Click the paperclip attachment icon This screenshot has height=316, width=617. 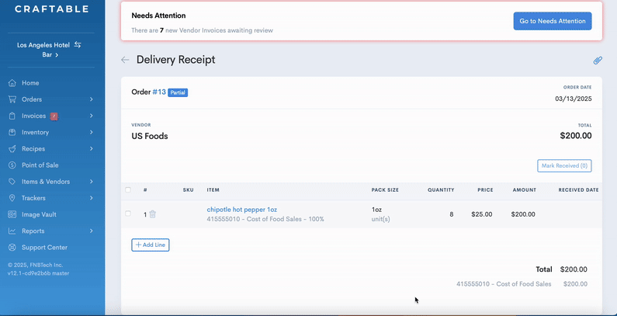(x=598, y=60)
